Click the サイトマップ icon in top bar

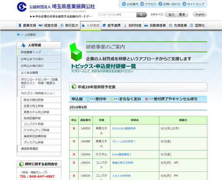(184, 4)
